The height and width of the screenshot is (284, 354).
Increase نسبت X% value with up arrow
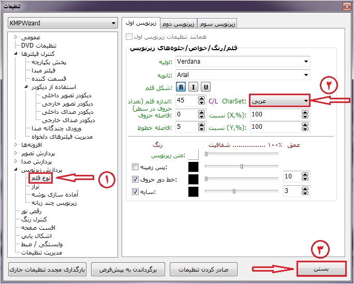click(x=305, y=113)
